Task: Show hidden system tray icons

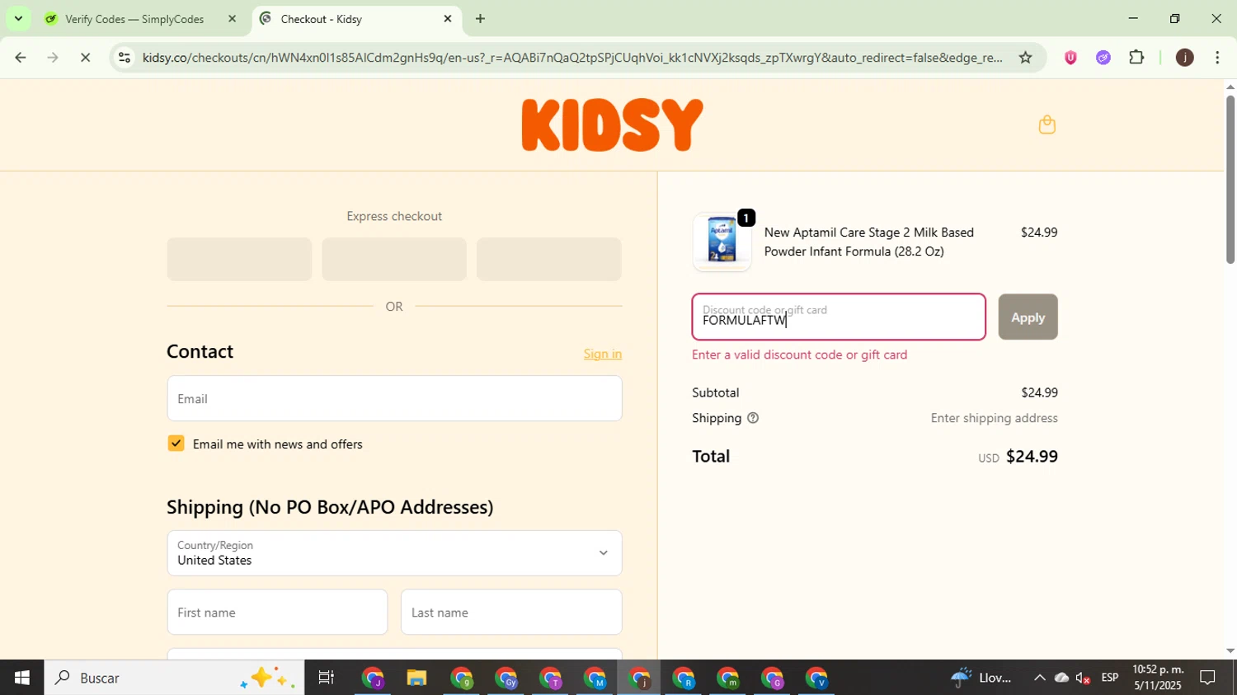Action: tap(1039, 678)
